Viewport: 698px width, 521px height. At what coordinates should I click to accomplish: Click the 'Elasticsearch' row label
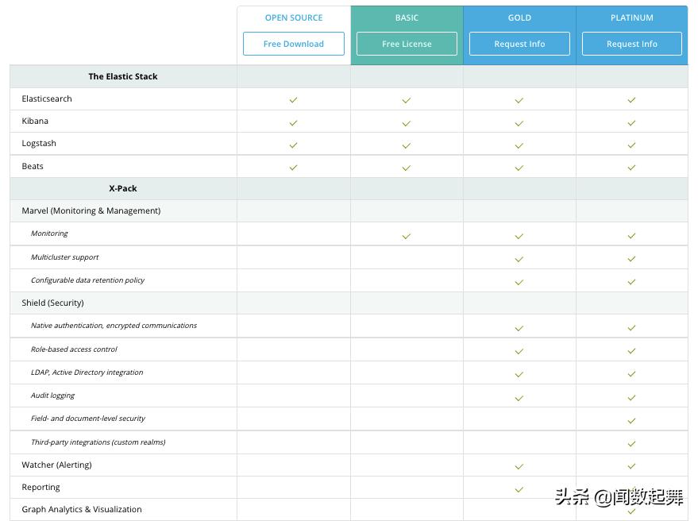click(x=47, y=98)
